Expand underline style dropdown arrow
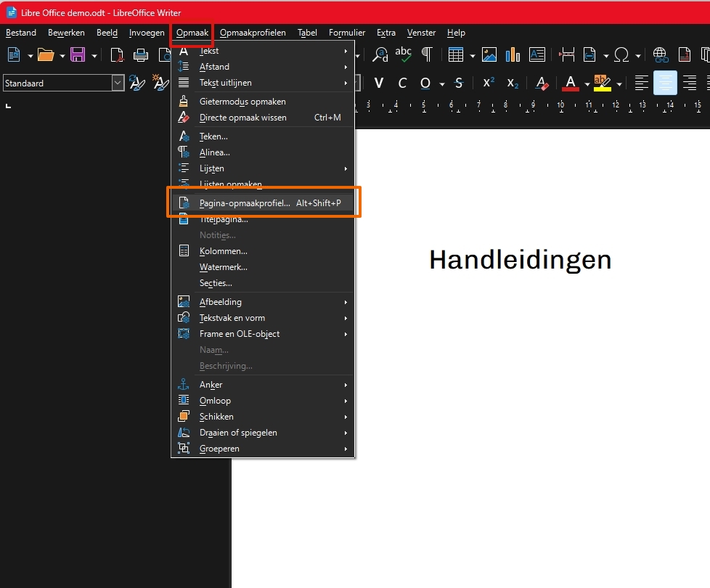The image size is (710, 588). [442, 84]
